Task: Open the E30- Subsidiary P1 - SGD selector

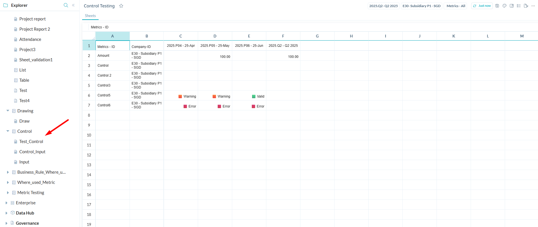Action: 421,6
